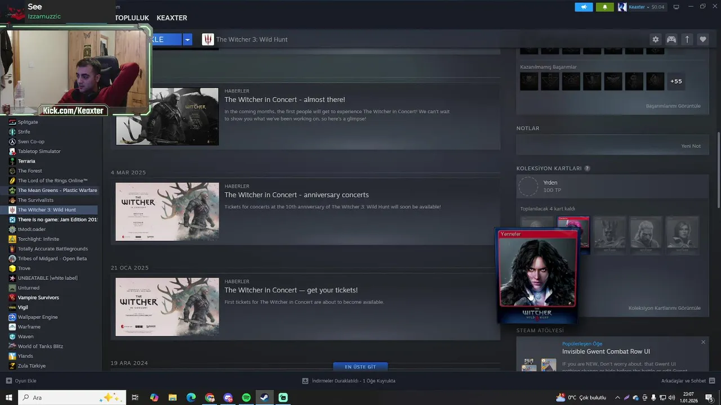721x405 pixels.
Task: Open the play button dropdown arrow
Action: pyautogui.click(x=188, y=39)
